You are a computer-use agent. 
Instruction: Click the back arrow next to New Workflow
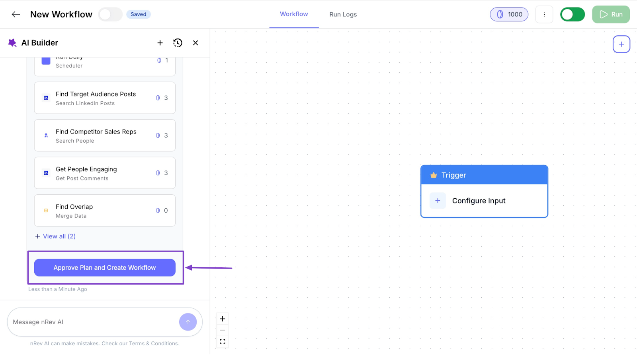(16, 14)
